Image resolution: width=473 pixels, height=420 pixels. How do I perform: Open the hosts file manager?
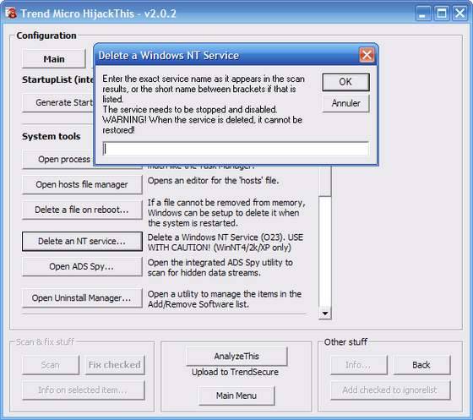[x=82, y=184]
